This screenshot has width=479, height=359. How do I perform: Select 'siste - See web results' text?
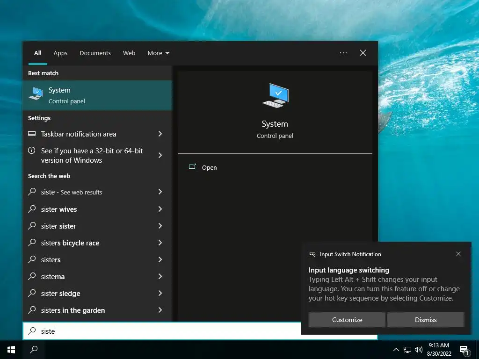coord(72,192)
